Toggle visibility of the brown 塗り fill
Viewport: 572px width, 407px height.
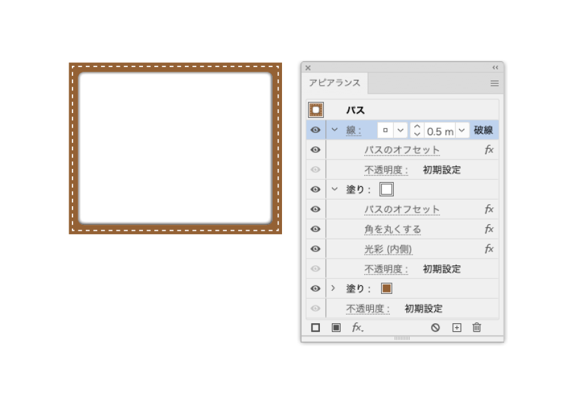pyautogui.click(x=315, y=289)
